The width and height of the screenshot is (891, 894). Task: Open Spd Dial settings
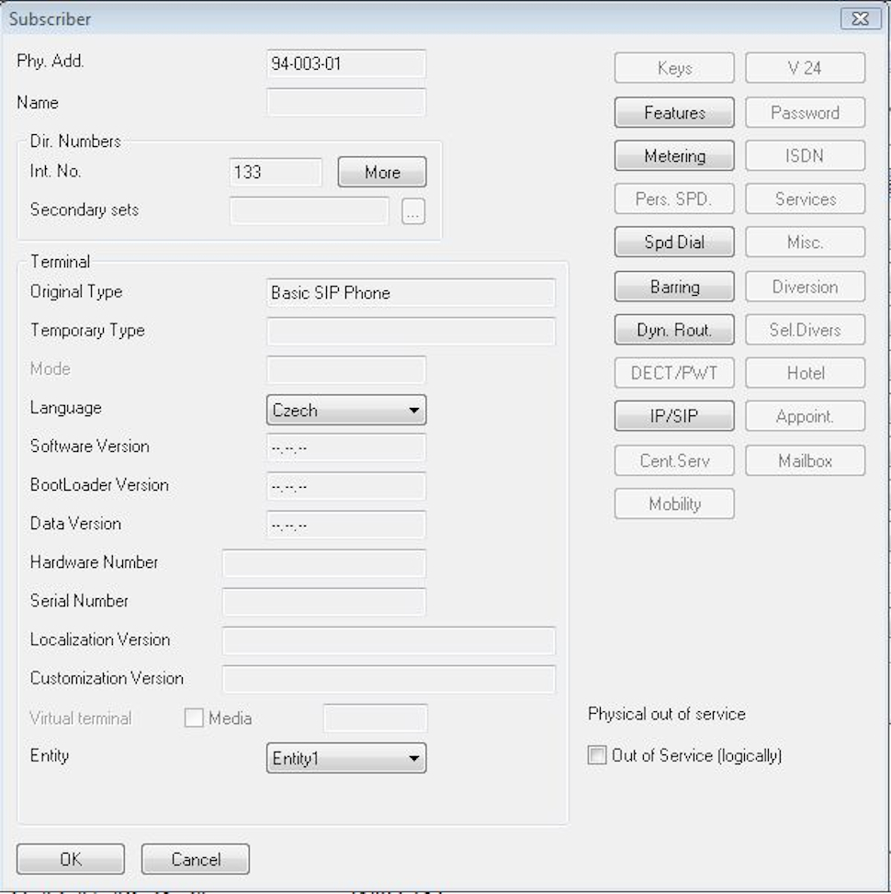coord(673,242)
